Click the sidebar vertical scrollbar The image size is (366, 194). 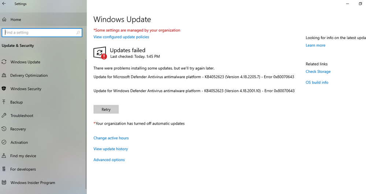coord(86,123)
